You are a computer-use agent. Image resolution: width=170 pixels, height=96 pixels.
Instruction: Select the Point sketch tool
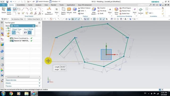coord(35,9)
